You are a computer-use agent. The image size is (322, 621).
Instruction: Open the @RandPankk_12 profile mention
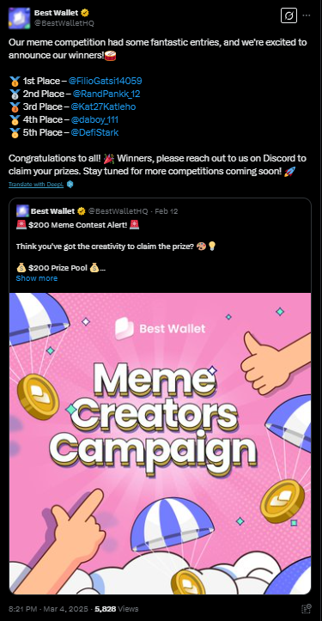[106, 94]
